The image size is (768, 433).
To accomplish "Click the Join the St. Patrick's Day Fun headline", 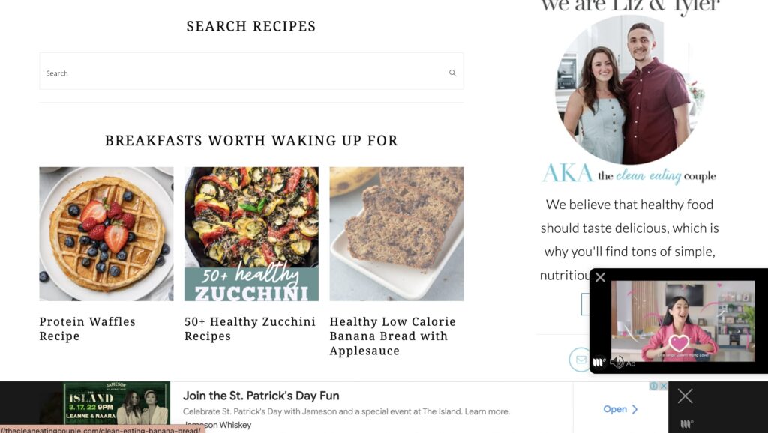I will (261, 396).
